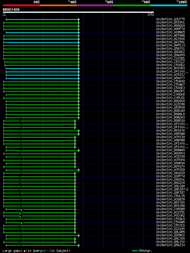190x253 pixels.
Task: Click the UniRef100_A7QT99 label
Action: [170, 157]
